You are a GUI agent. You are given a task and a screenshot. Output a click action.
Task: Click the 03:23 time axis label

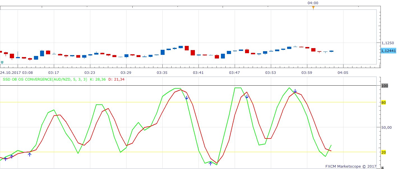pos(90,72)
